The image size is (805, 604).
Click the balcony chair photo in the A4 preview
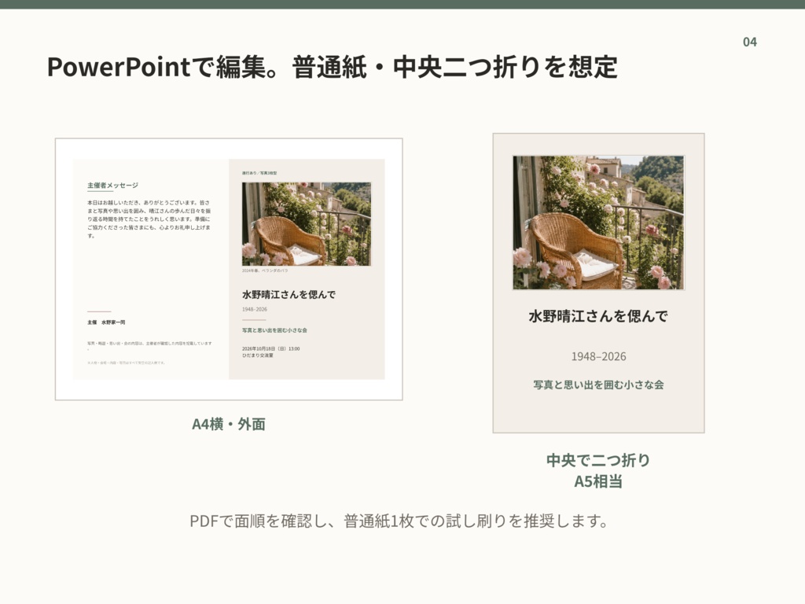tap(307, 224)
